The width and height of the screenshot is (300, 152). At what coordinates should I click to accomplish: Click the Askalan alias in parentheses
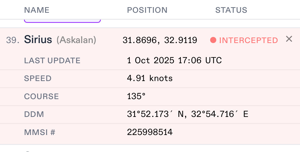[76, 40]
